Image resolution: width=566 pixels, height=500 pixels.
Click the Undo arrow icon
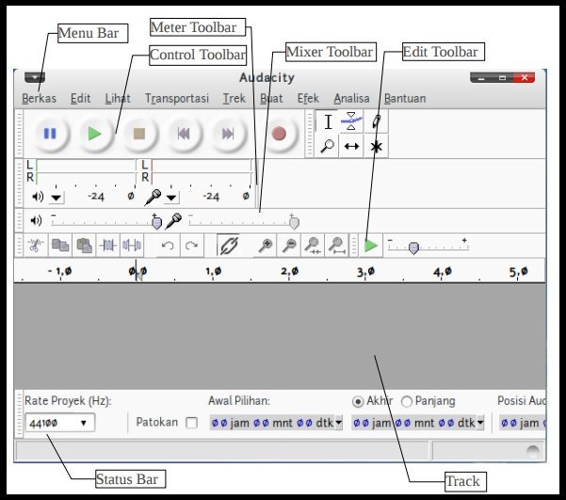coord(168,246)
